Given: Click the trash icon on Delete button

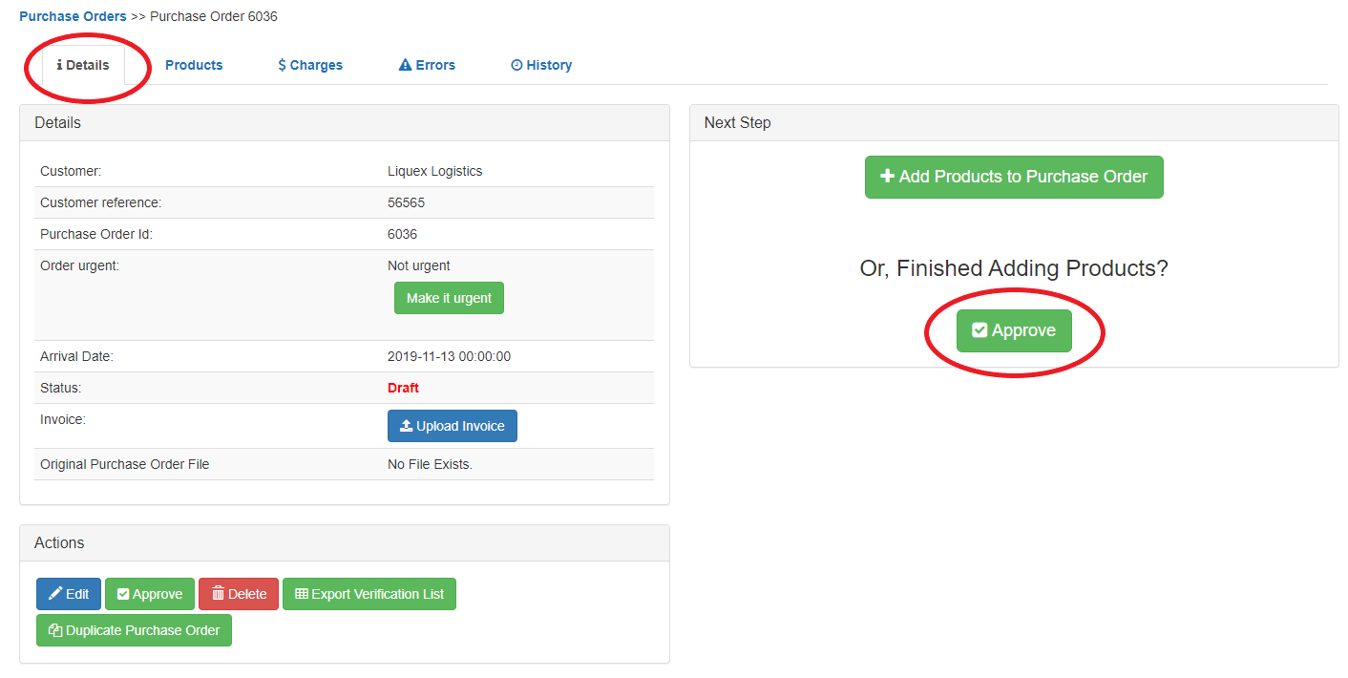Looking at the screenshot, I should point(218,594).
